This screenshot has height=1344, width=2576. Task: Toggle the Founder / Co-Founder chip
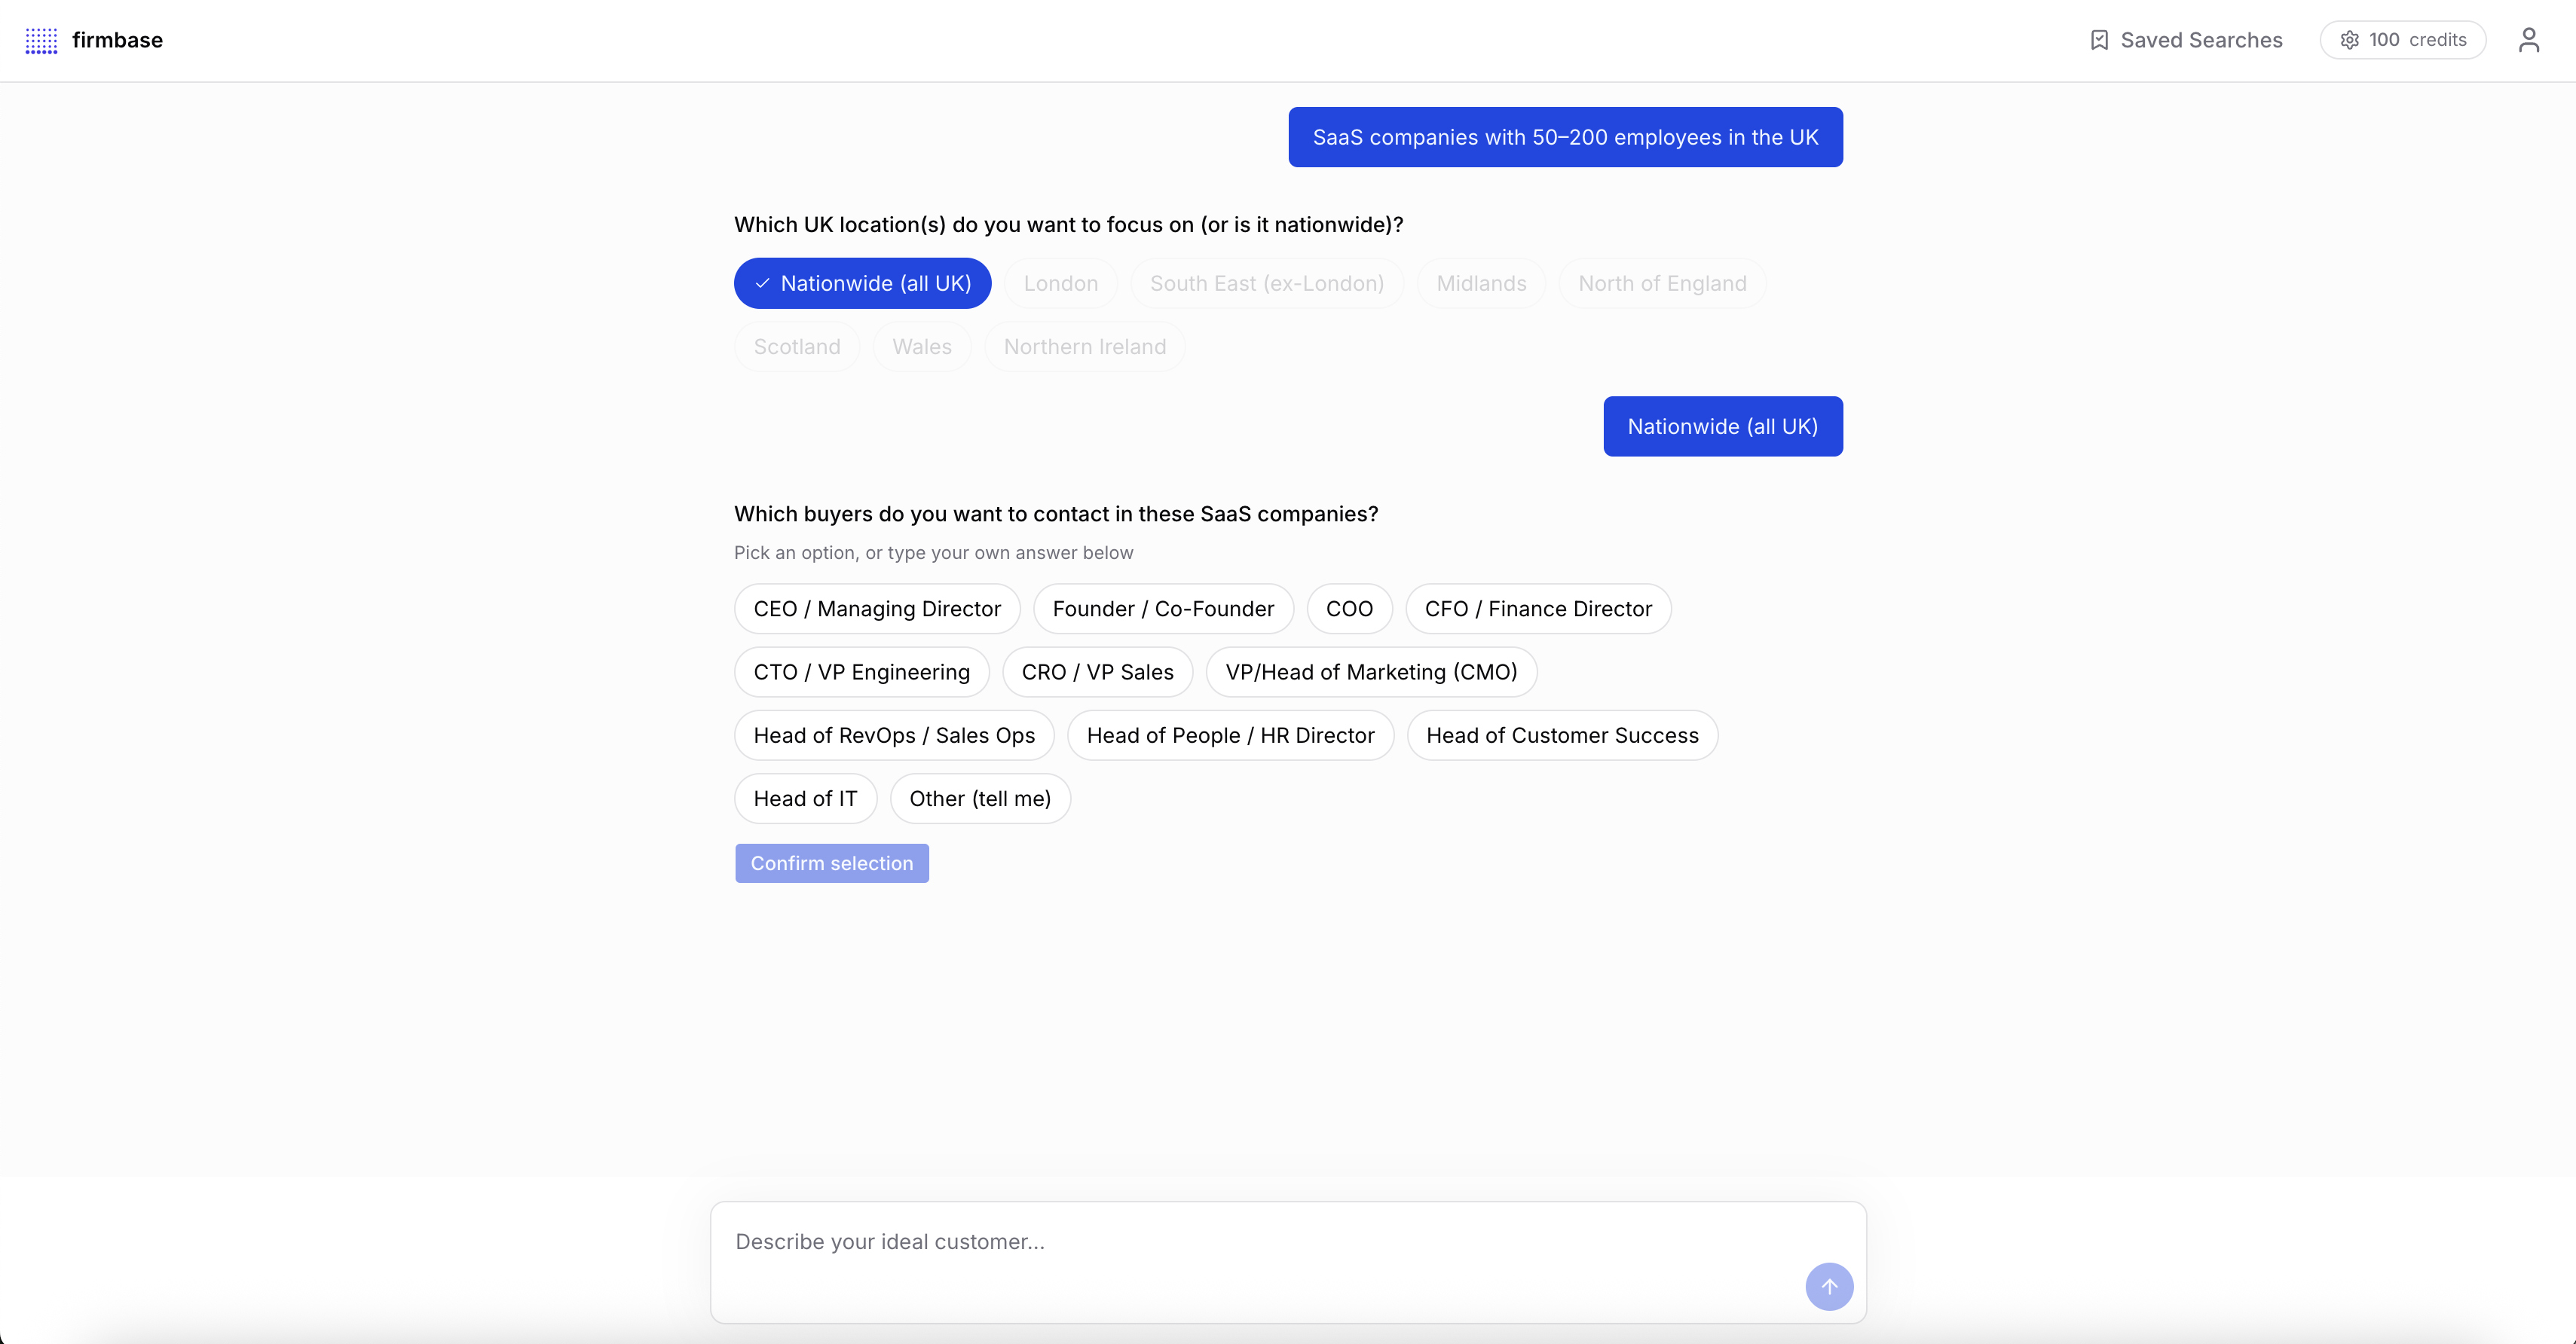pos(1162,609)
